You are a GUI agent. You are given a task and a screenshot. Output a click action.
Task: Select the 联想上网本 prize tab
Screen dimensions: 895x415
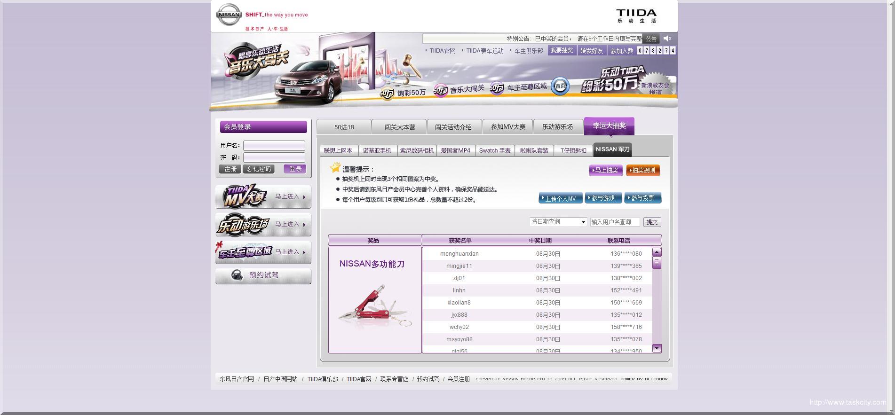[338, 150]
